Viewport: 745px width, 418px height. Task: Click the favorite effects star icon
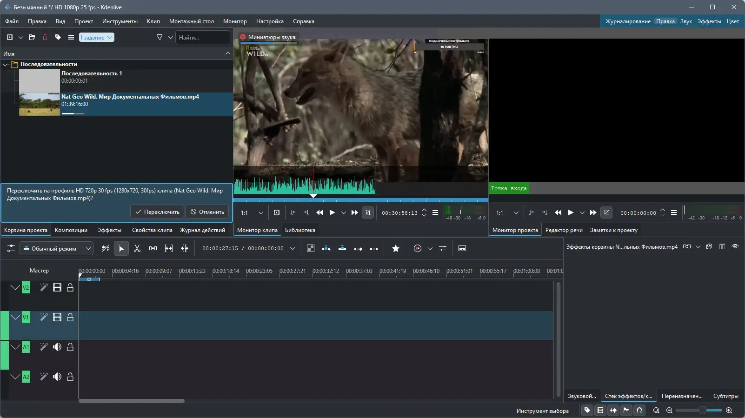coord(396,249)
